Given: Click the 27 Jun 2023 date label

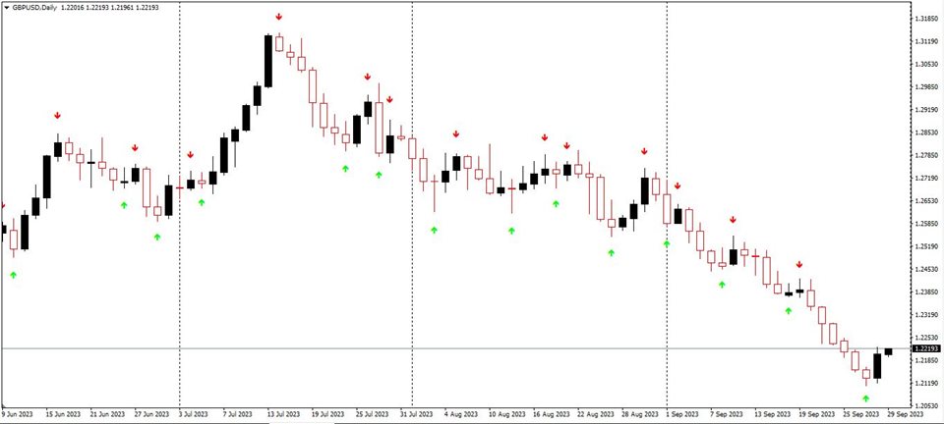Looking at the screenshot, I should coord(151,414).
